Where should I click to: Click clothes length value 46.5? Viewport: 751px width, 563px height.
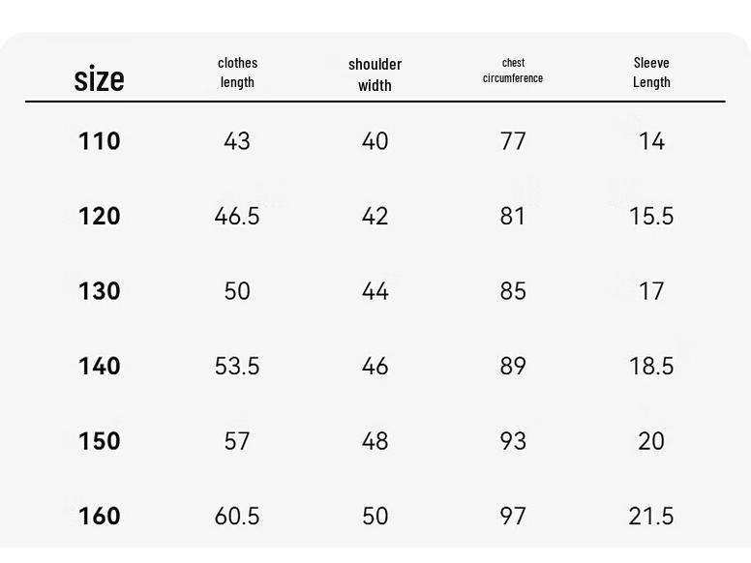237,216
